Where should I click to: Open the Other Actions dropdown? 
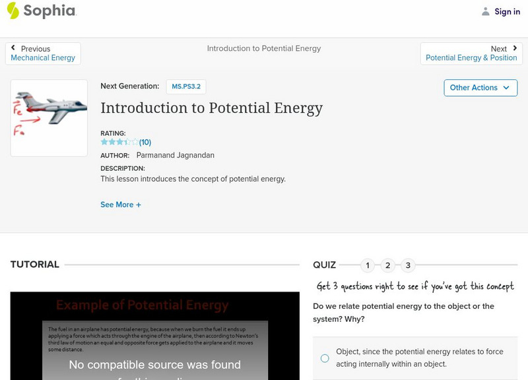[x=480, y=88]
